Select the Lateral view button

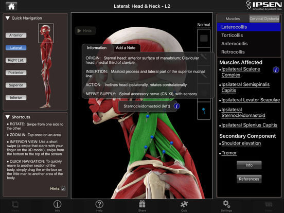(x=16, y=48)
